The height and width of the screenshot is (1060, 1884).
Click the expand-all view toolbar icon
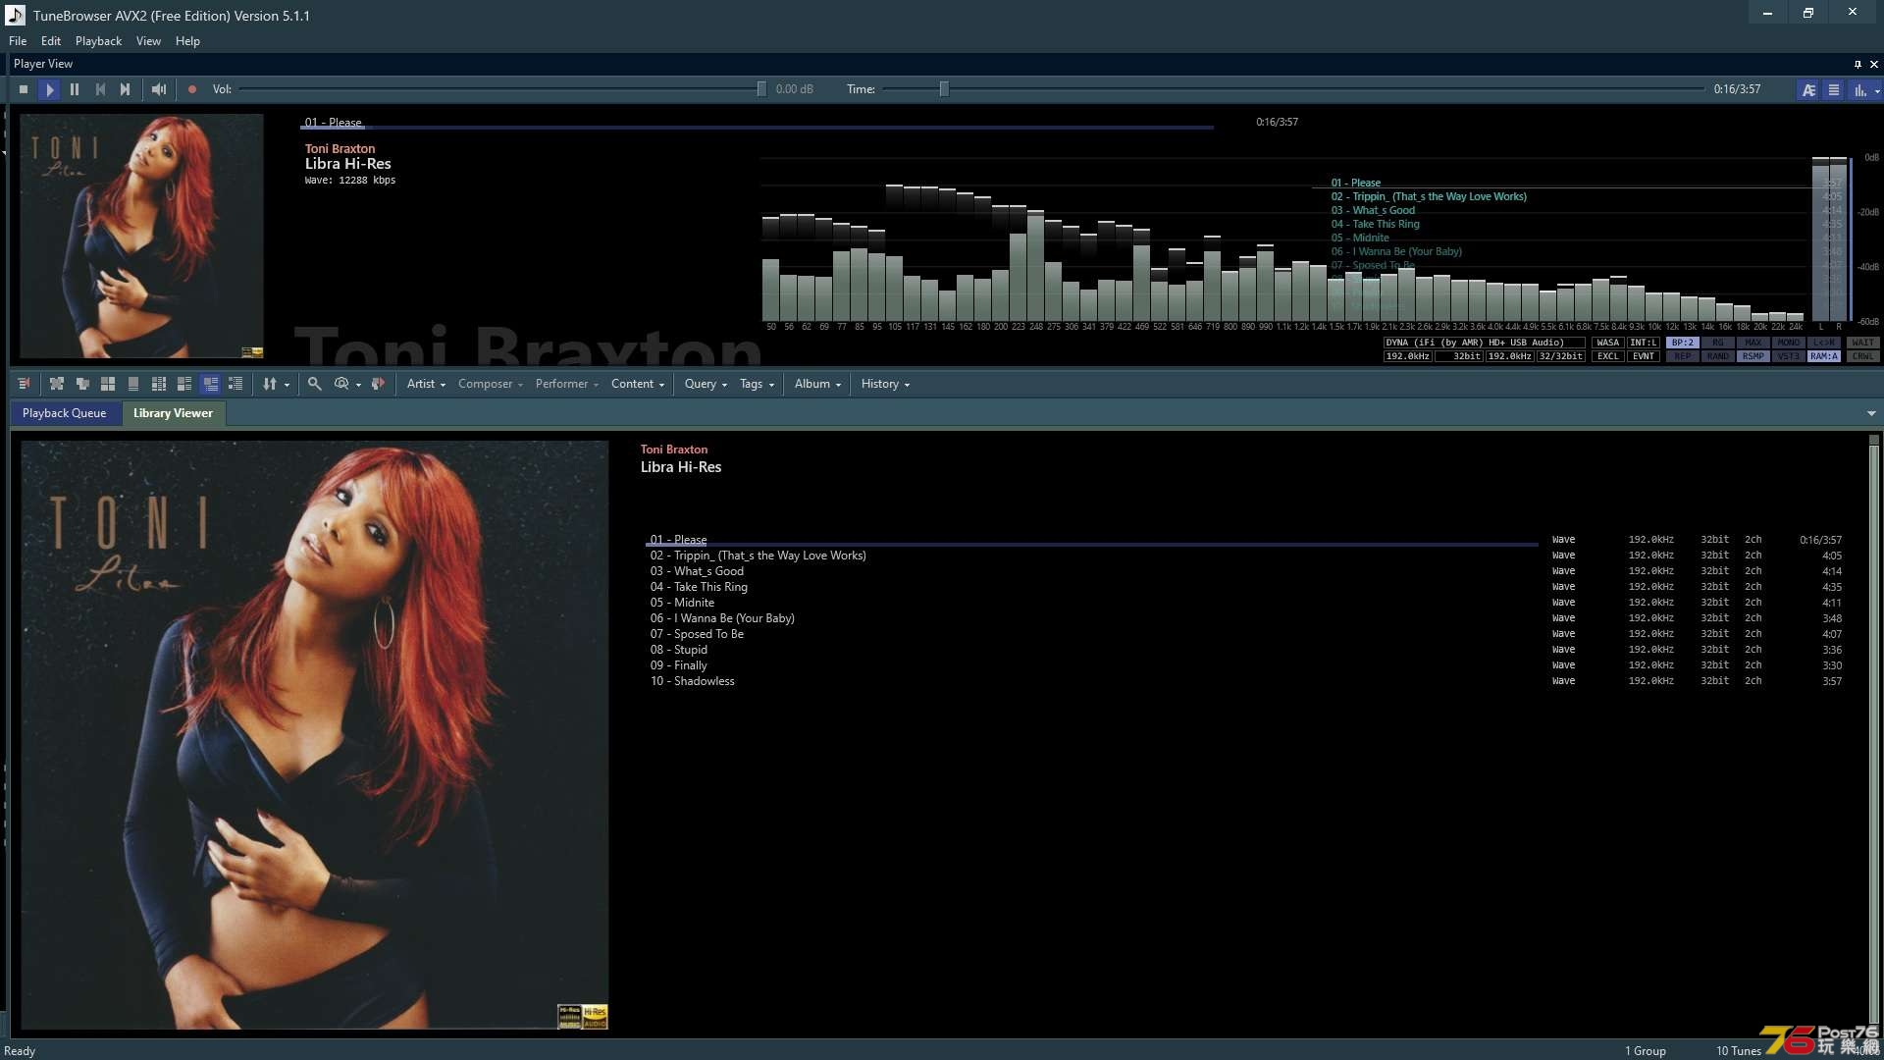[57, 384]
